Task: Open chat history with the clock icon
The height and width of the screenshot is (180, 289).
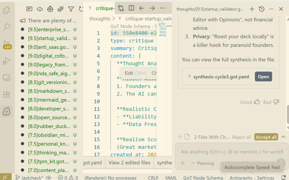Action: 262,9
